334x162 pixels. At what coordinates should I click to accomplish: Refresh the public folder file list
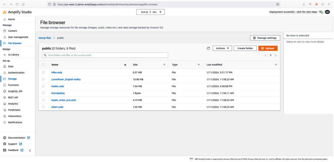(x=208, y=48)
